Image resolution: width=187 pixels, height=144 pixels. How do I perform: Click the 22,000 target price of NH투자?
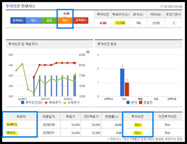[x=75, y=125]
